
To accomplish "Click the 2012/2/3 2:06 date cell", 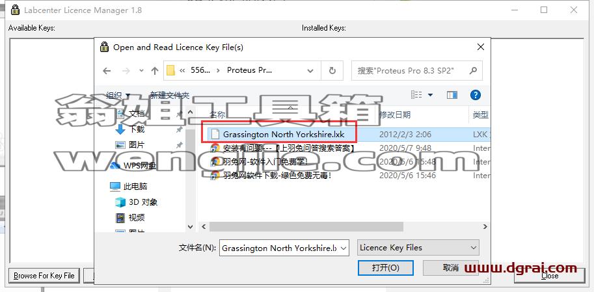I will coord(405,135).
